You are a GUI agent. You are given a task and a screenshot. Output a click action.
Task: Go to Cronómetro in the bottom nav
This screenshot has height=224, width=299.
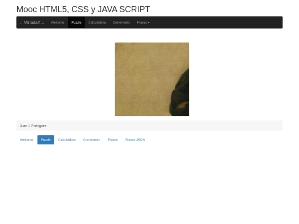92,140
